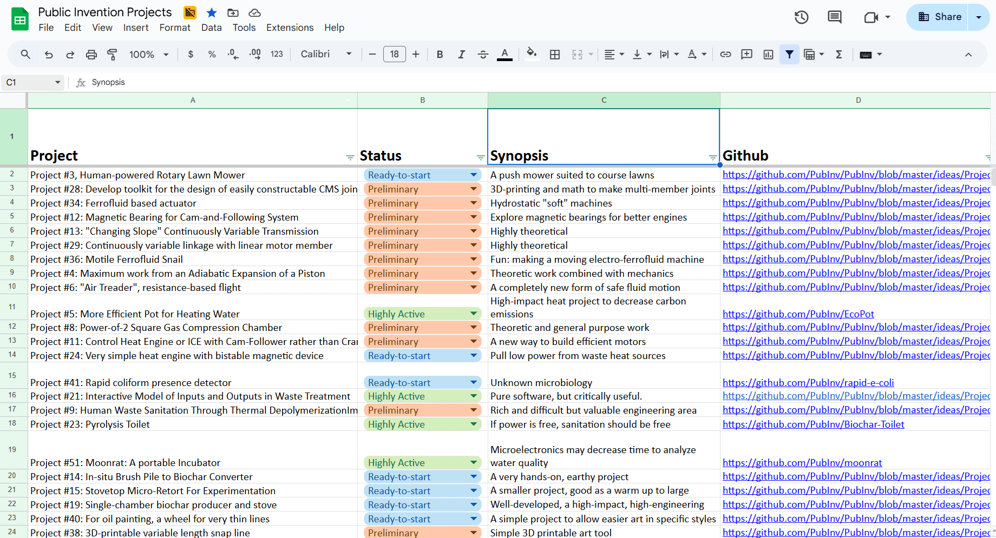This screenshot has width=996, height=538.
Task: Open the Functions sigma icon
Action: click(838, 55)
